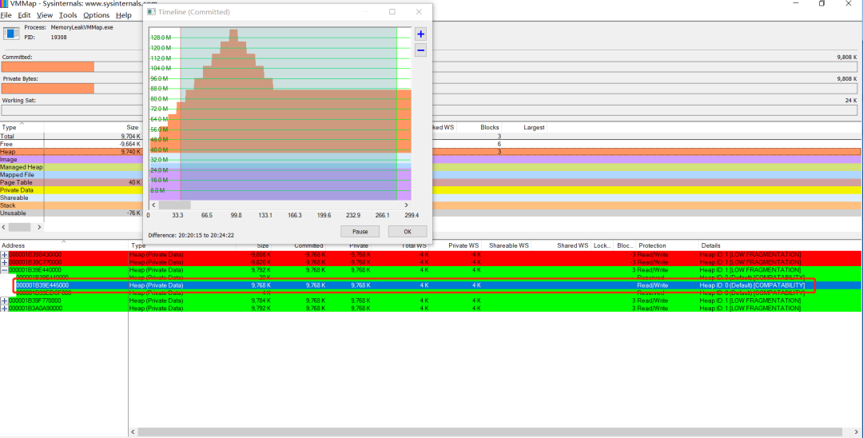
Task: Click the Timeline dialog title icon
Action: click(152, 12)
